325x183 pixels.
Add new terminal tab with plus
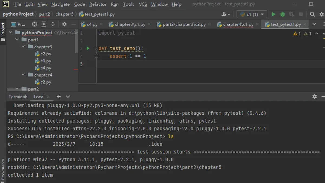click(x=58, y=97)
